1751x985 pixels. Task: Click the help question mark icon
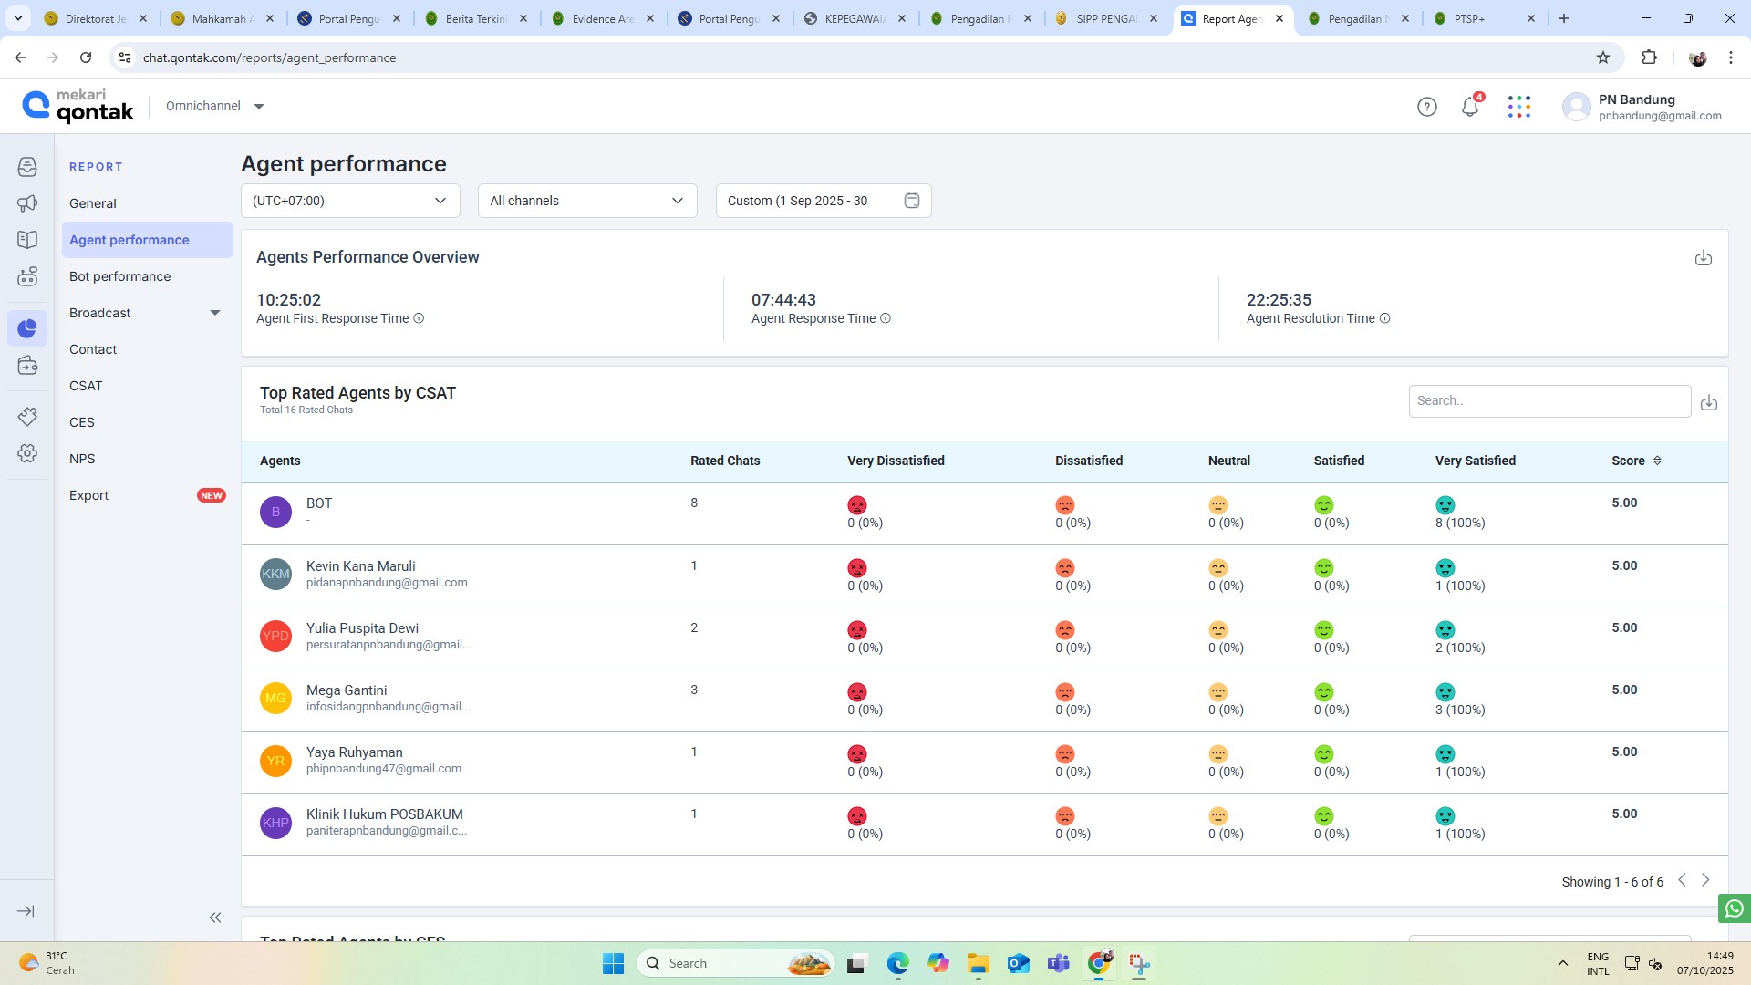pos(1426,108)
